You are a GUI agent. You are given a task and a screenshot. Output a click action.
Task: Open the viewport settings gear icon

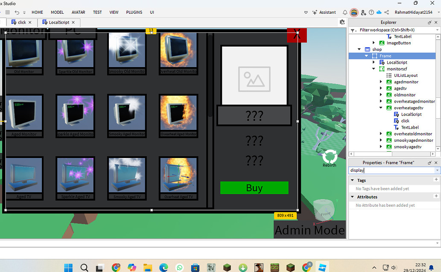[342, 22]
